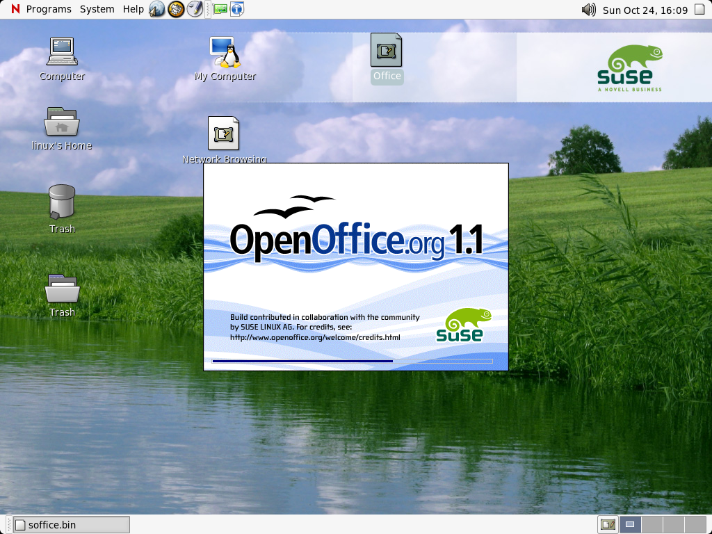The image size is (712, 534).
Task: Click the red Novell N logo
Action: (15, 9)
